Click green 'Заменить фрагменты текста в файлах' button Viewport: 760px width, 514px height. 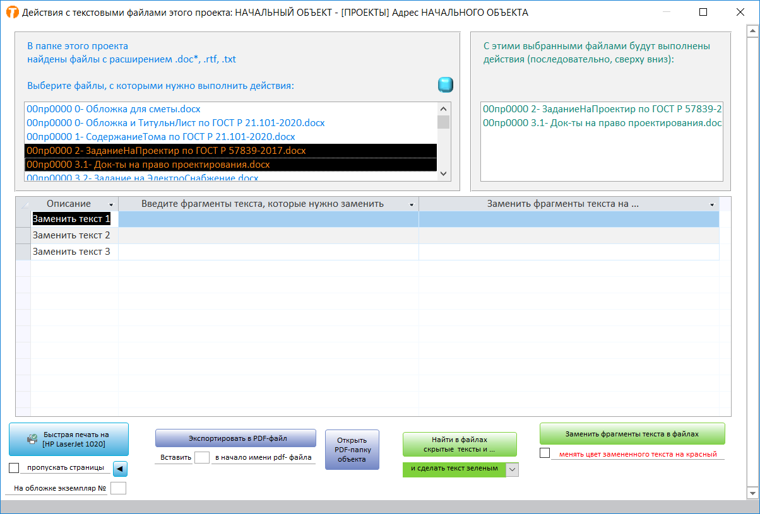[632, 434]
